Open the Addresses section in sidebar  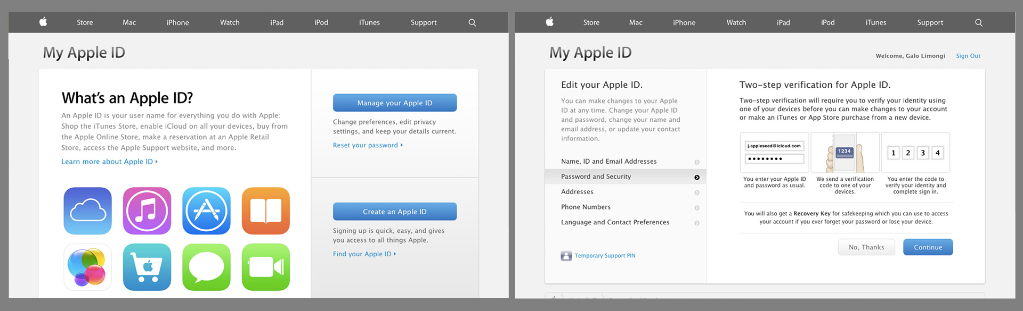(577, 192)
